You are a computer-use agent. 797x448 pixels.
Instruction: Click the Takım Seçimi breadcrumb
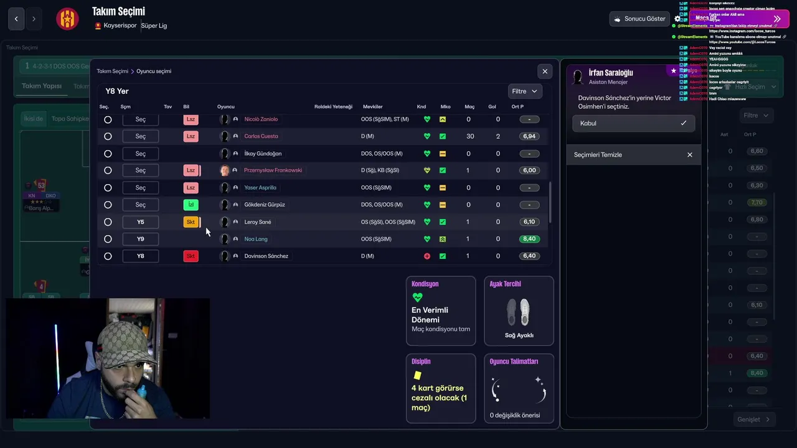tap(112, 72)
